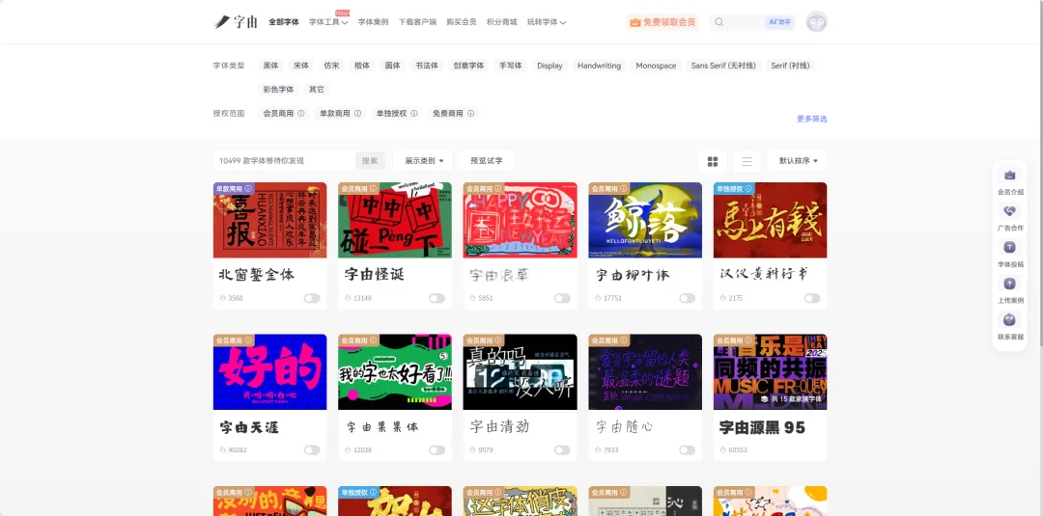Select 书法体 font type filter
The height and width of the screenshot is (516, 1043).
click(x=427, y=66)
